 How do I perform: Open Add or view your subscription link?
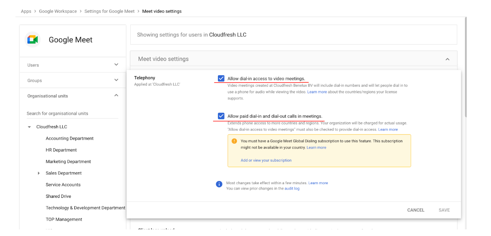[x=266, y=160]
